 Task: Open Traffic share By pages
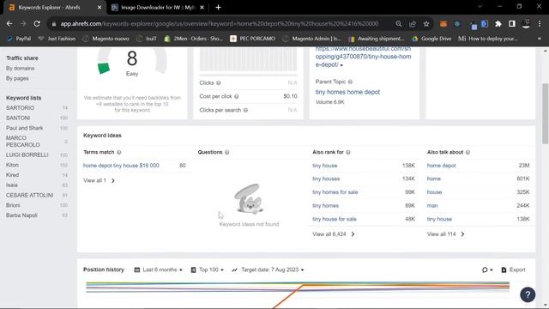click(17, 78)
